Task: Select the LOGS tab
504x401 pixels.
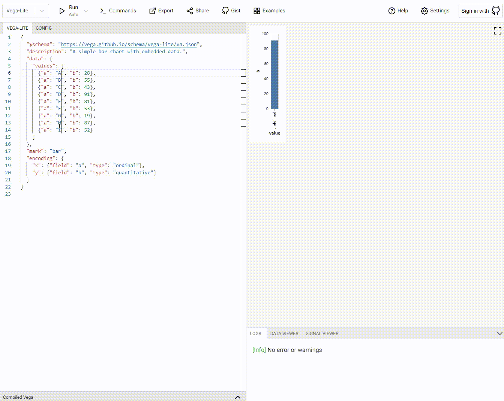Action: (256, 334)
